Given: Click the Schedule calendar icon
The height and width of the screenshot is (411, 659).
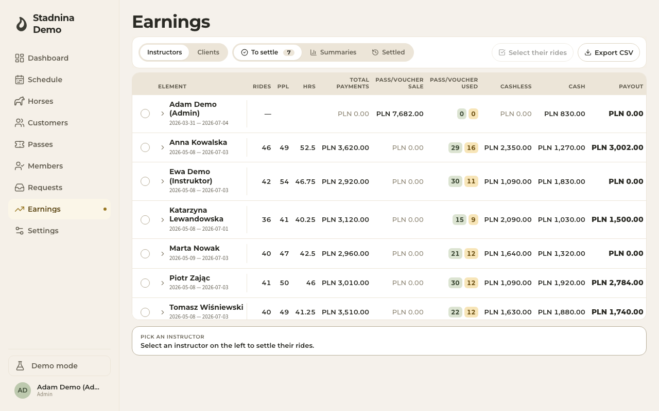Looking at the screenshot, I should coord(20,80).
